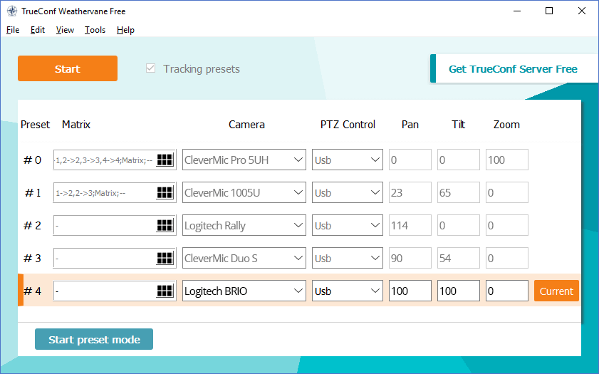
Task: Click the PTZ Control column header
Action: 348,125
